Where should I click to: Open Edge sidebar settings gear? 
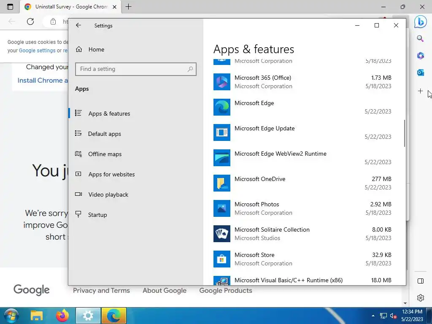[421, 298]
